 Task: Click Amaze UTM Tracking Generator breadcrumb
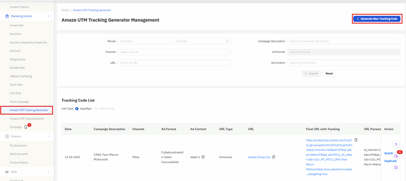[x=92, y=10]
